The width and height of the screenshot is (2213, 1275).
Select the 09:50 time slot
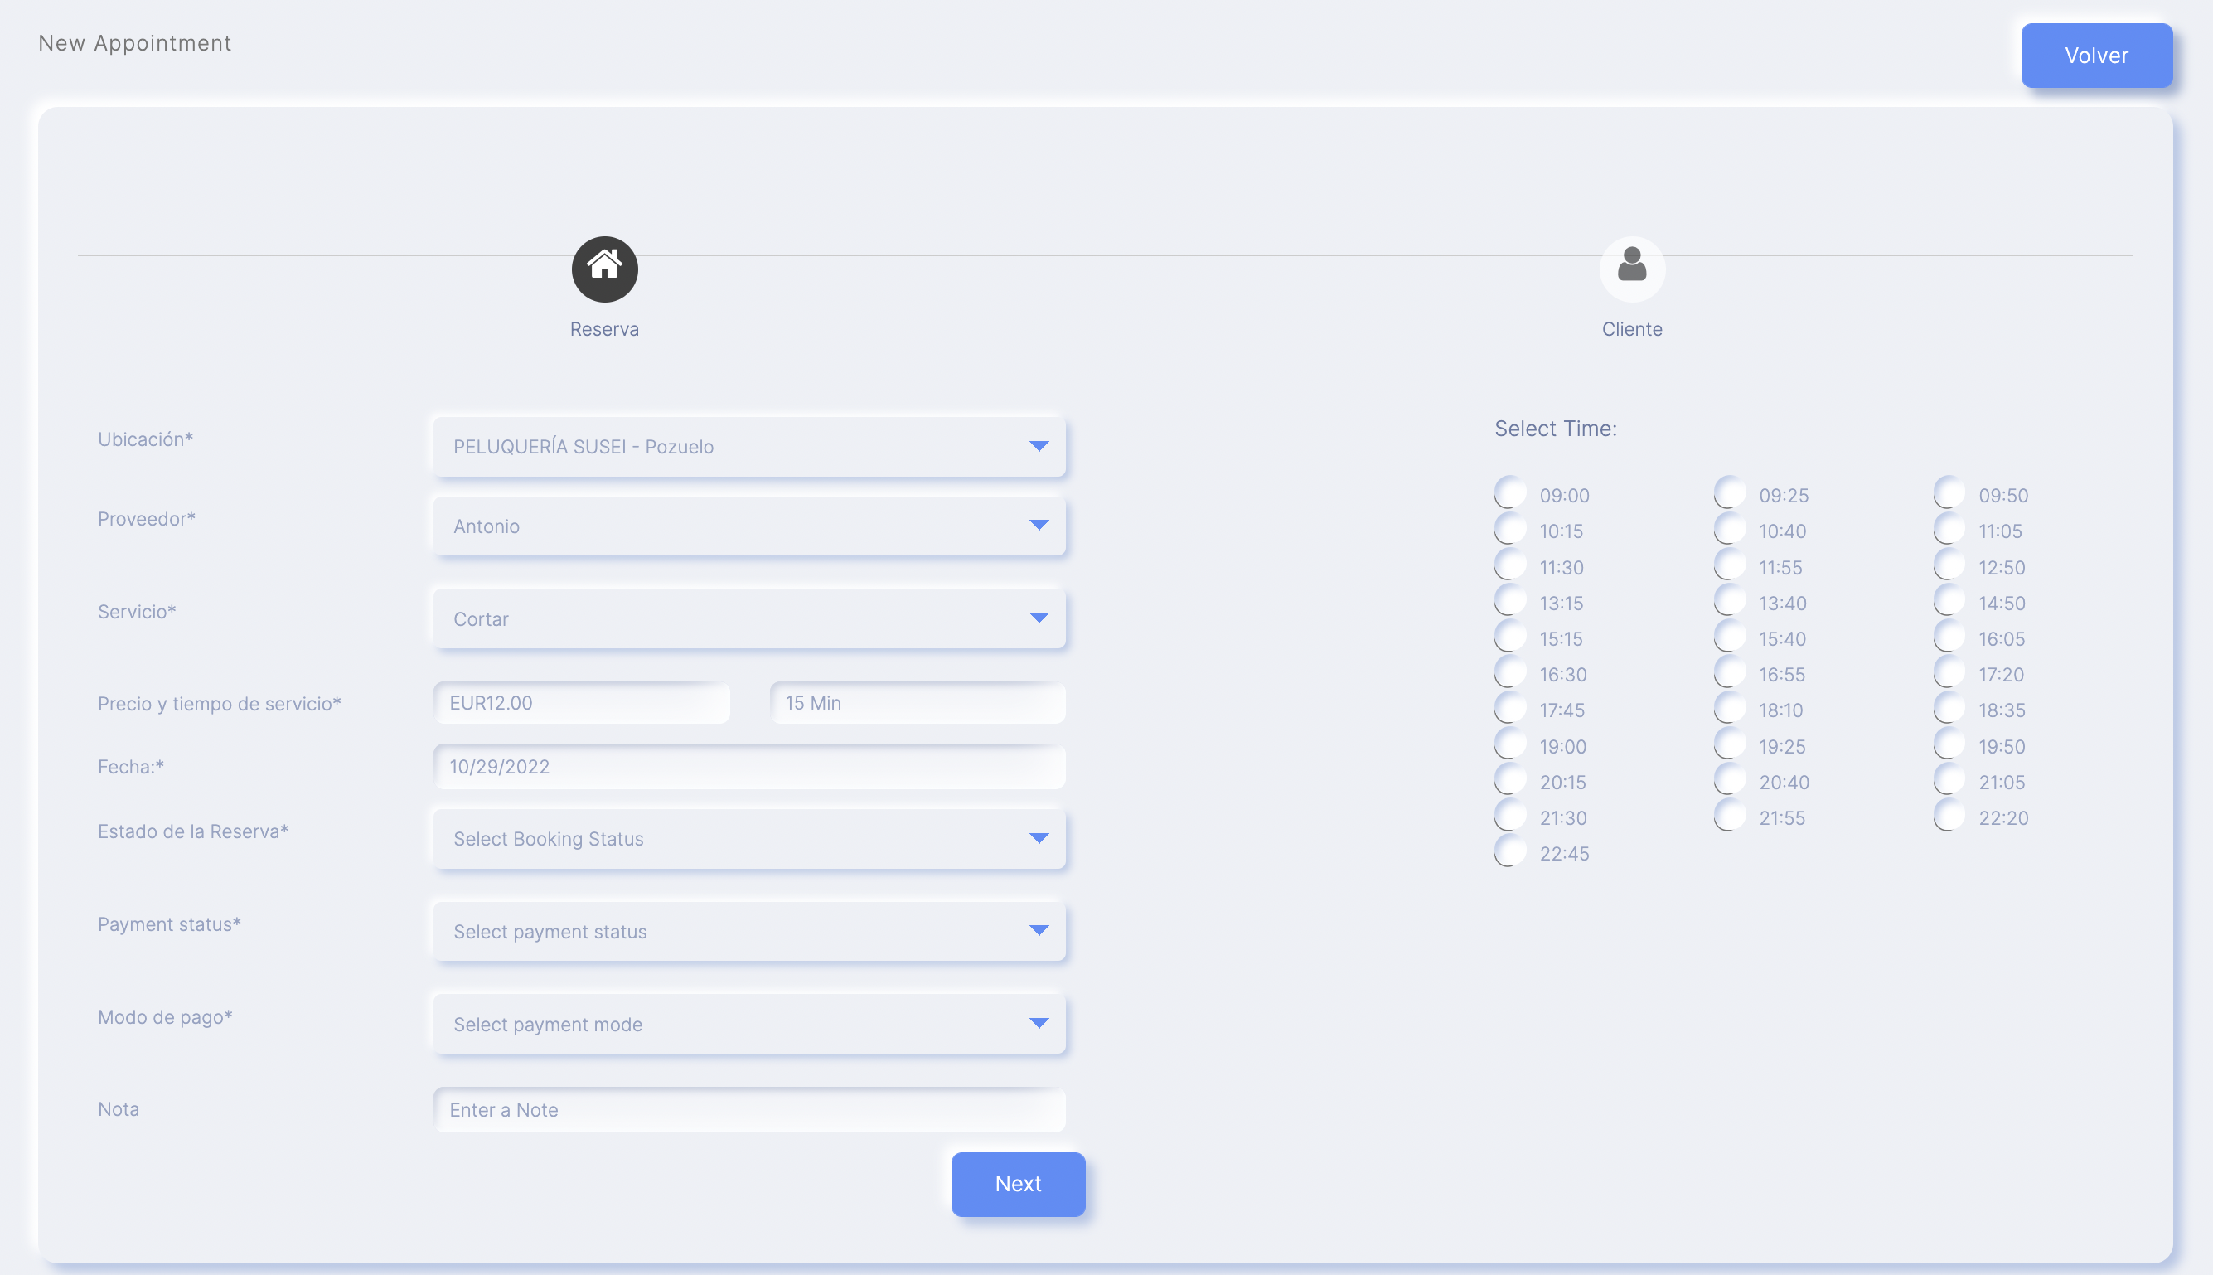[x=1949, y=493]
